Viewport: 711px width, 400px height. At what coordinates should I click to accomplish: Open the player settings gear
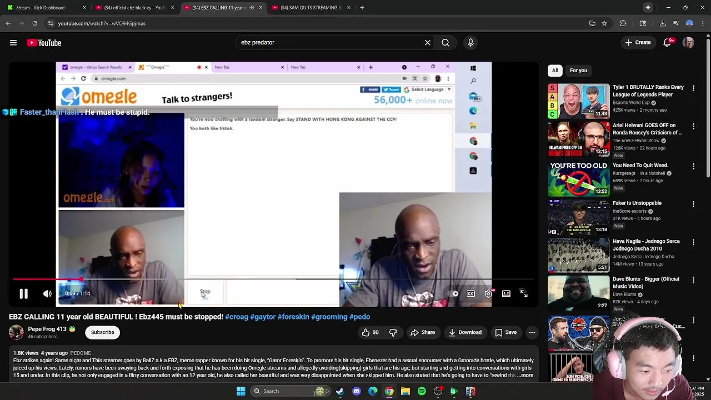(x=488, y=293)
